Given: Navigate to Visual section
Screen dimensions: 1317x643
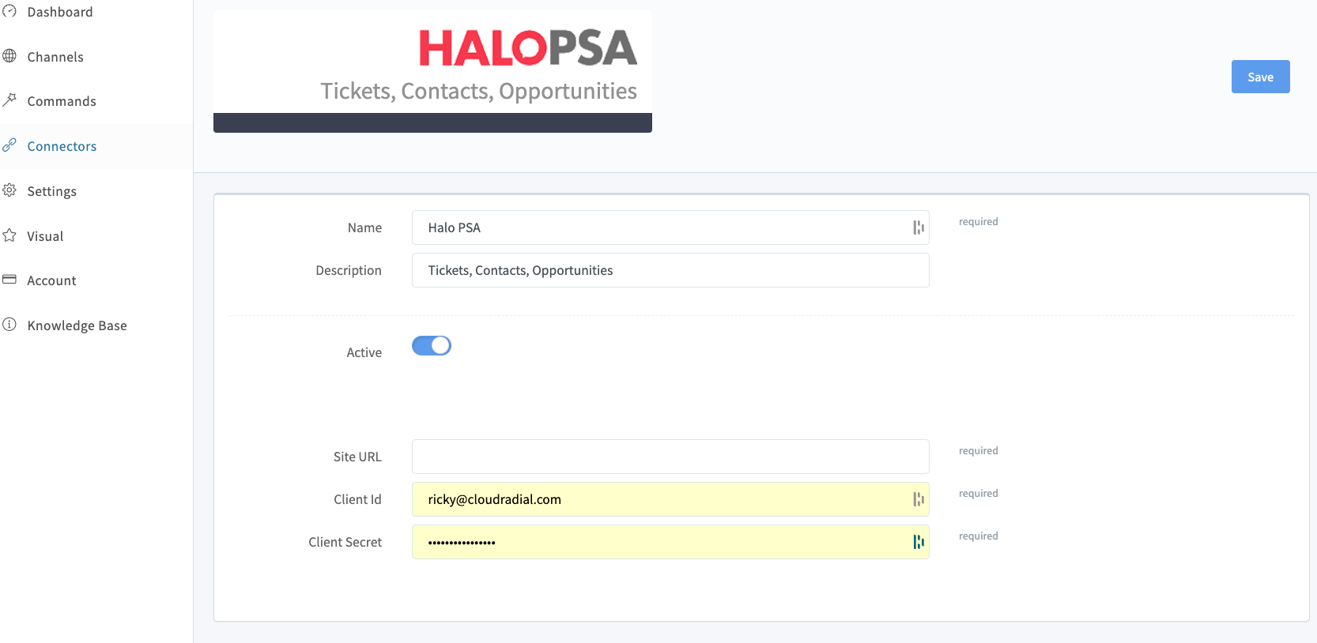Looking at the screenshot, I should (x=45, y=236).
